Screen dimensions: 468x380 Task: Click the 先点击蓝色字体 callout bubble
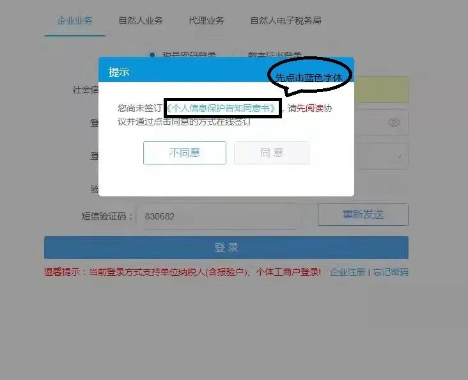point(310,75)
